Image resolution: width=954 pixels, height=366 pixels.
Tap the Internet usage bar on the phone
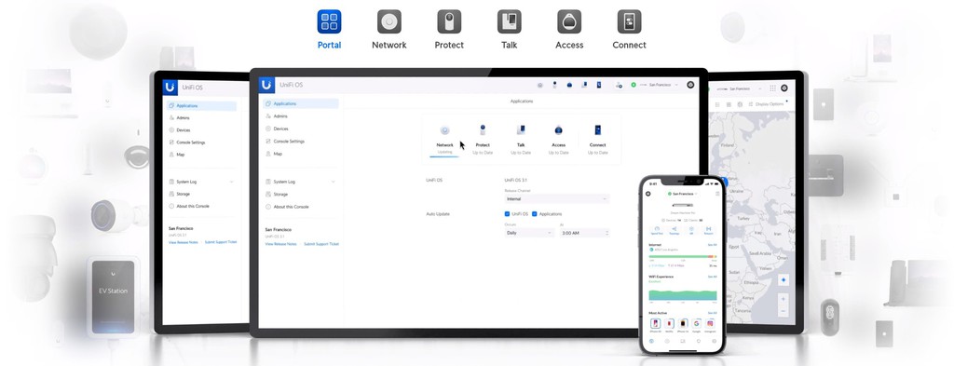pyautogui.click(x=683, y=256)
